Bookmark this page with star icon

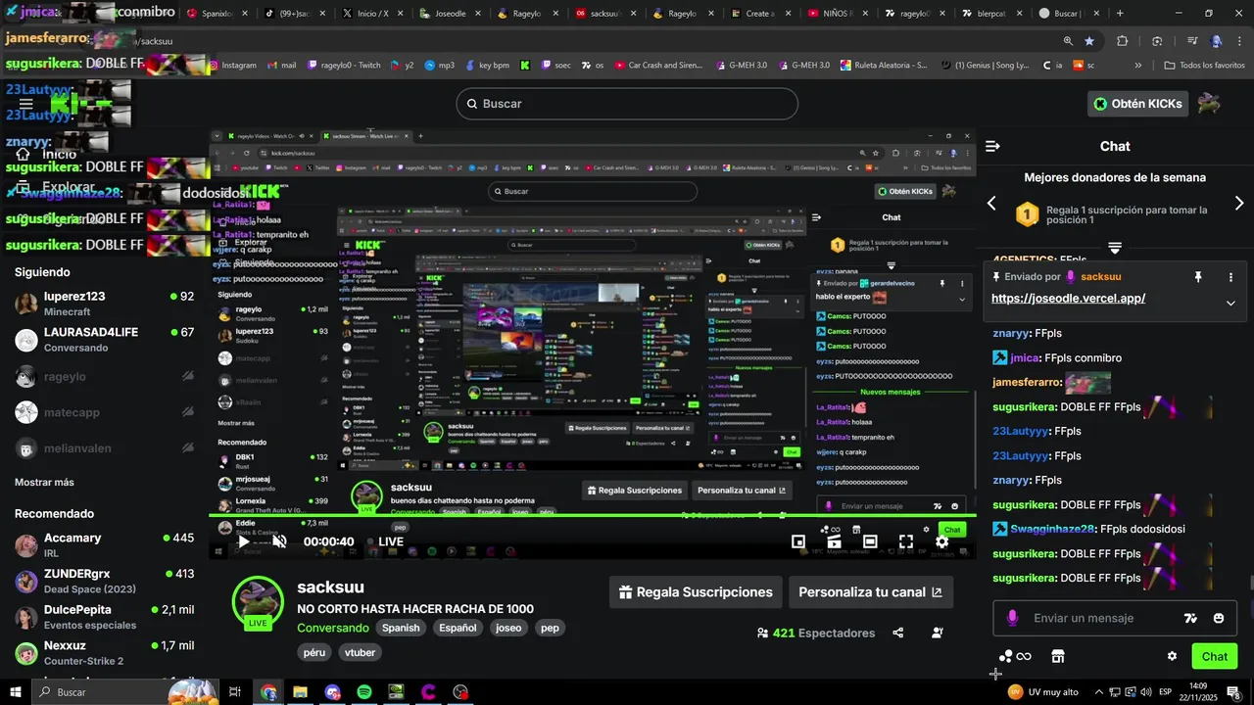point(1089,41)
